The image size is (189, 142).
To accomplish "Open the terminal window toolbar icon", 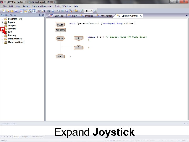I will (59, 11).
